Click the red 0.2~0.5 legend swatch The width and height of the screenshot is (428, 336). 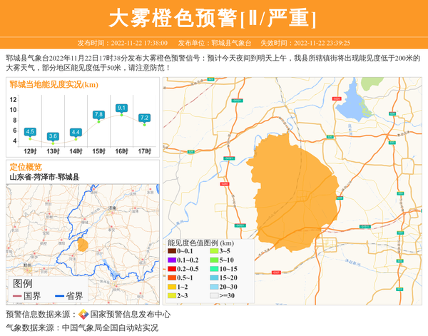tap(172, 269)
